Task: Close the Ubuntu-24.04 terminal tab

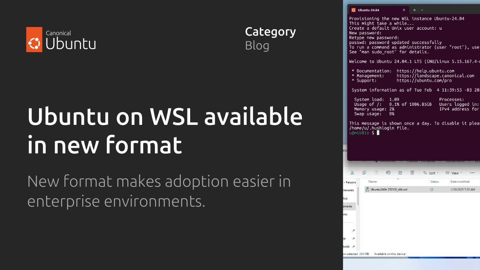Action: point(404,10)
